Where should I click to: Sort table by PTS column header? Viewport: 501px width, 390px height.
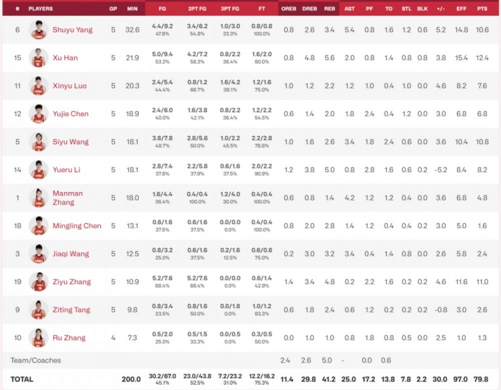point(482,9)
